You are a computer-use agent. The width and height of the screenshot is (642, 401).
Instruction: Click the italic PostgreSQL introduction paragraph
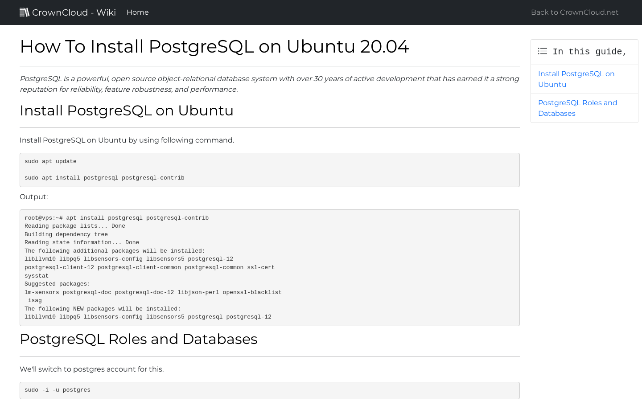coord(269,84)
